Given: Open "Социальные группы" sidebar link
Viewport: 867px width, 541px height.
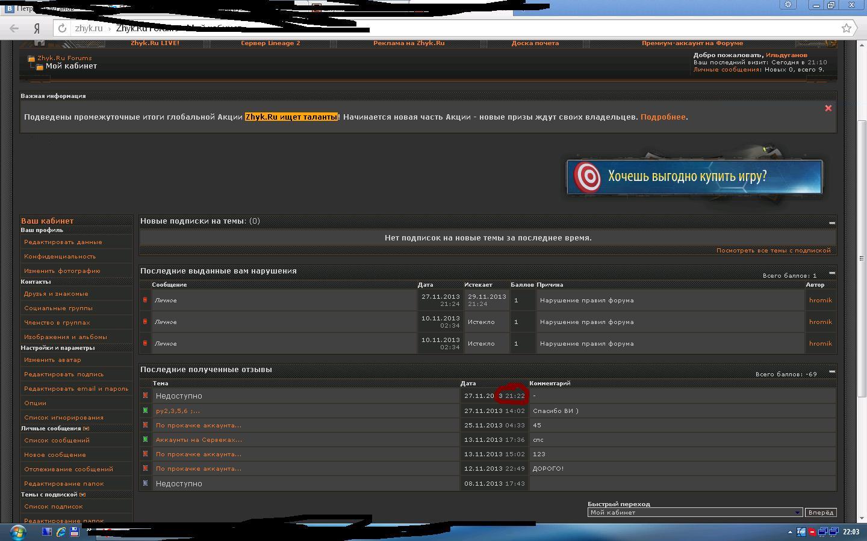Looking at the screenshot, I should (58, 308).
